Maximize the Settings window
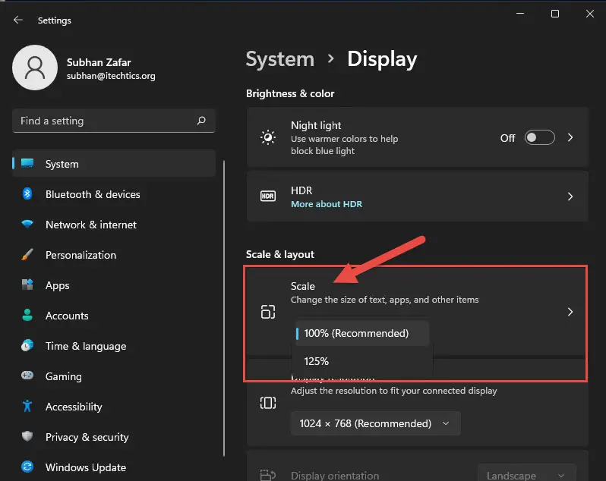 tap(555, 14)
